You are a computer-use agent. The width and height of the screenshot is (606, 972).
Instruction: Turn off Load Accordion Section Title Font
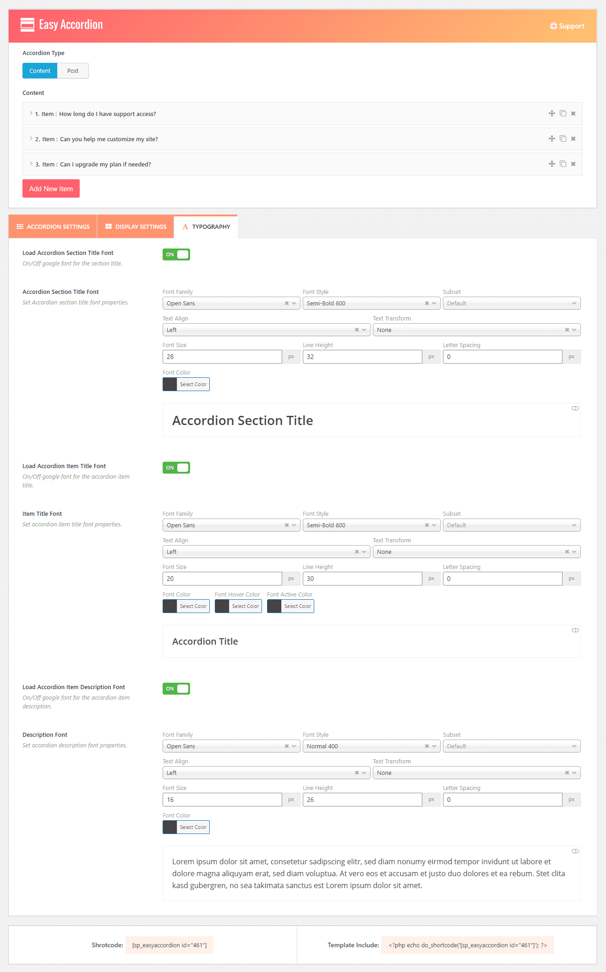(176, 254)
